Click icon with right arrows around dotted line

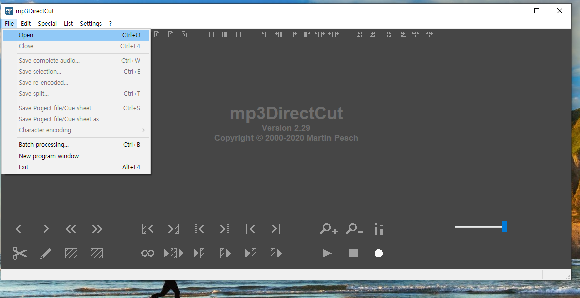tap(429, 34)
